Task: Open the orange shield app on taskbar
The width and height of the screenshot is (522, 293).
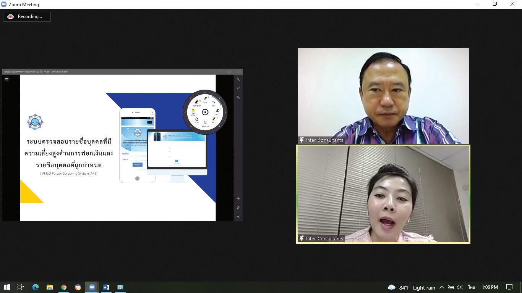Action: click(78, 287)
